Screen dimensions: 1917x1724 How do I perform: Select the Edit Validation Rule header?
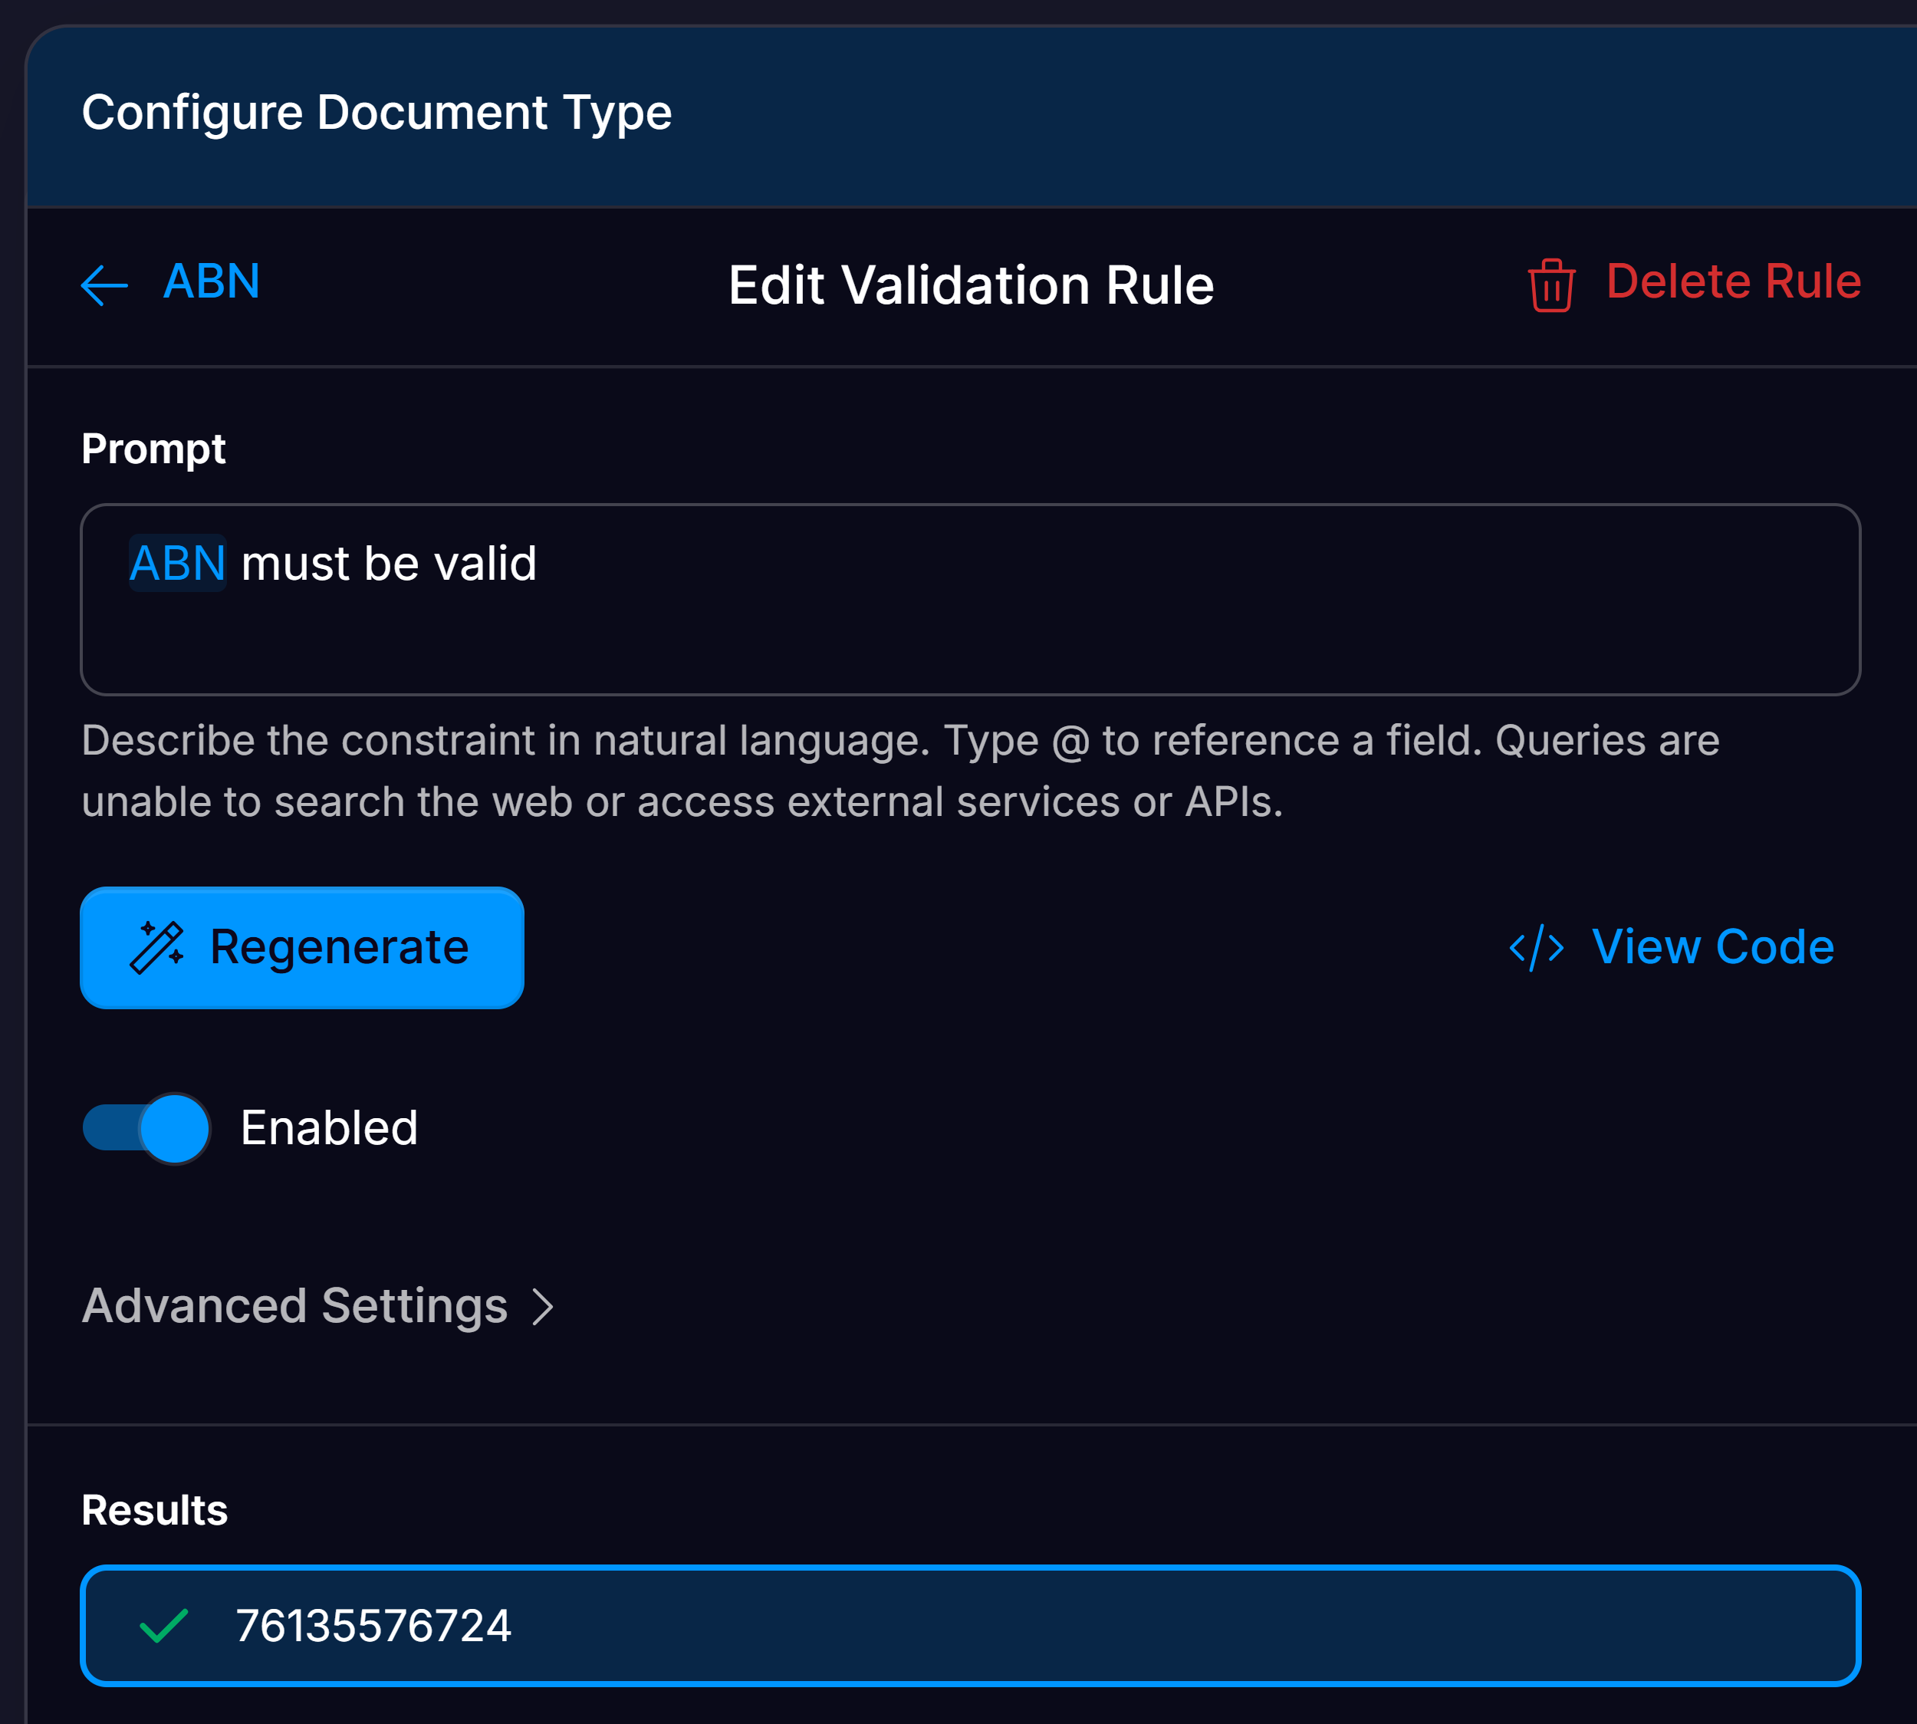[969, 285]
